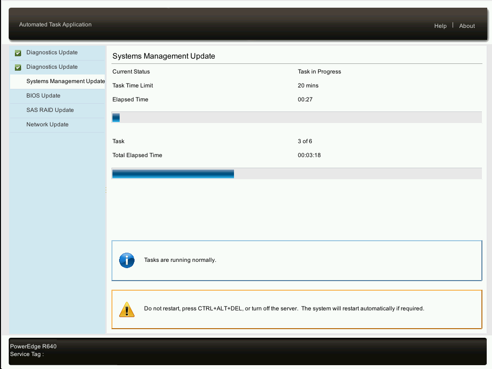Viewport: 492px width, 369px height.
Task: Click green checkmark icon beside first Diagnostics Update
Action: click(18, 53)
